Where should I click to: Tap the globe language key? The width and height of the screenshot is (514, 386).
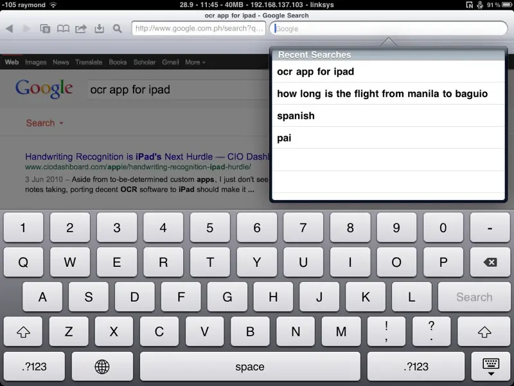102,367
